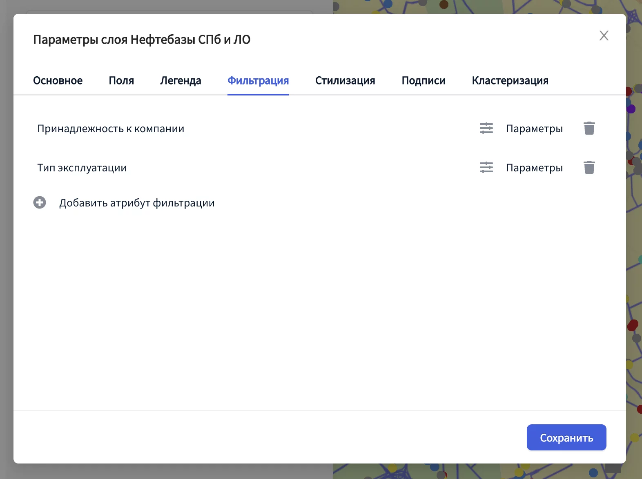Select the Фильтрация tab

pyautogui.click(x=258, y=81)
